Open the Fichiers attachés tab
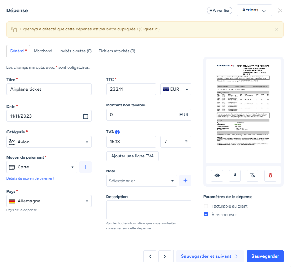 [x=117, y=51]
